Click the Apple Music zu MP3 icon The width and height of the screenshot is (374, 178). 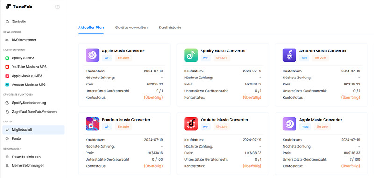[7, 76]
